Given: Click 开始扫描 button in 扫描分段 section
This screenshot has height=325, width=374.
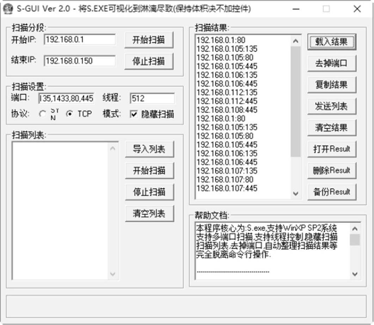Looking at the screenshot, I should click(x=149, y=40).
